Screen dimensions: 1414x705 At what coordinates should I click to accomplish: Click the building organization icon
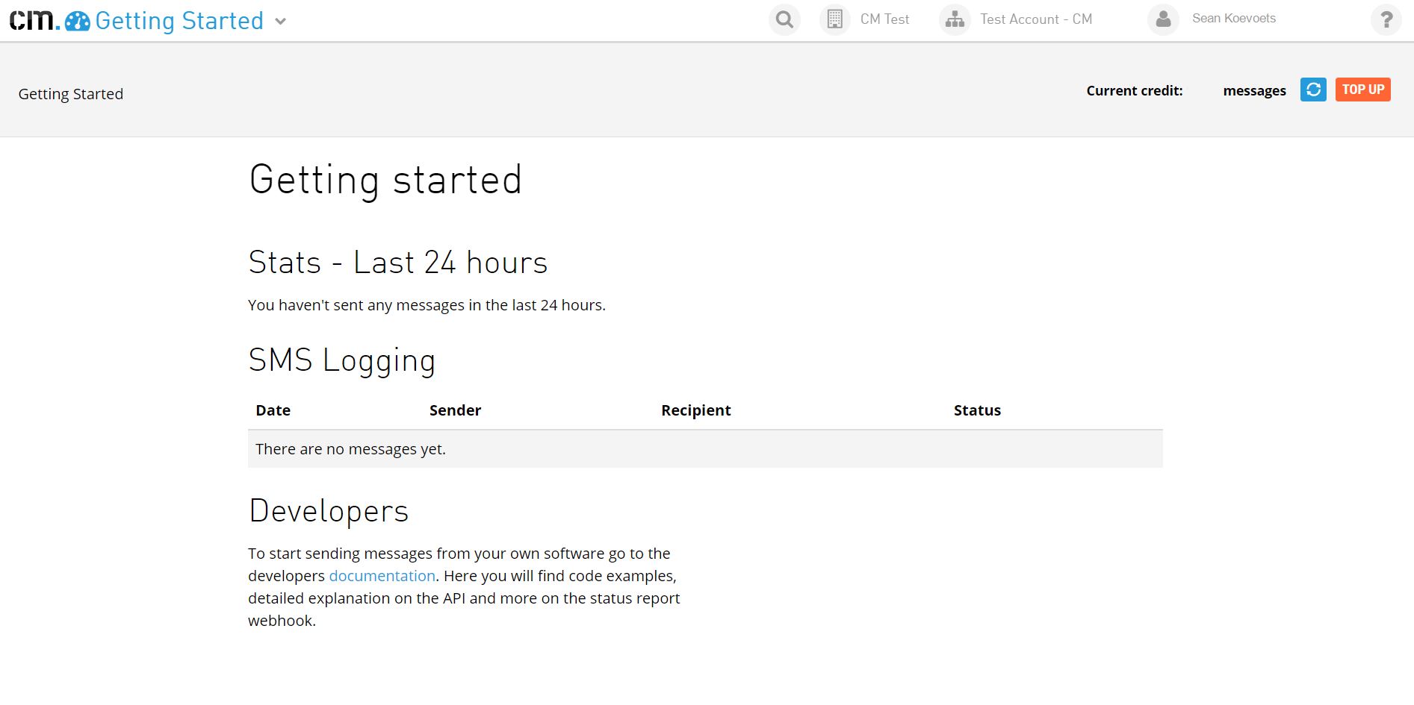pyautogui.click(x=835, y=19)
